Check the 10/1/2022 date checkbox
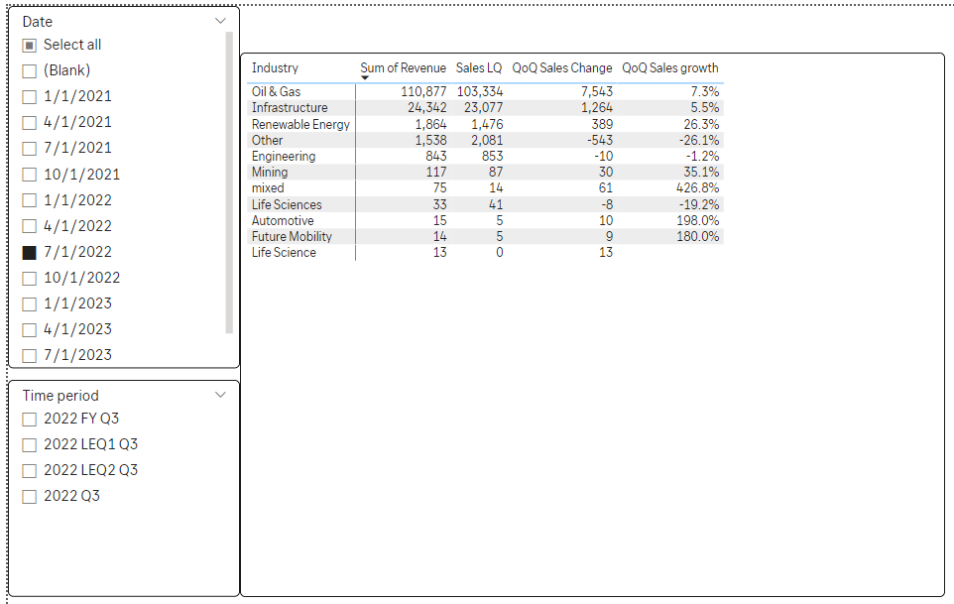The width and height of the screenshot is (954, 604). pyautogui.click(x=29, y=279)
